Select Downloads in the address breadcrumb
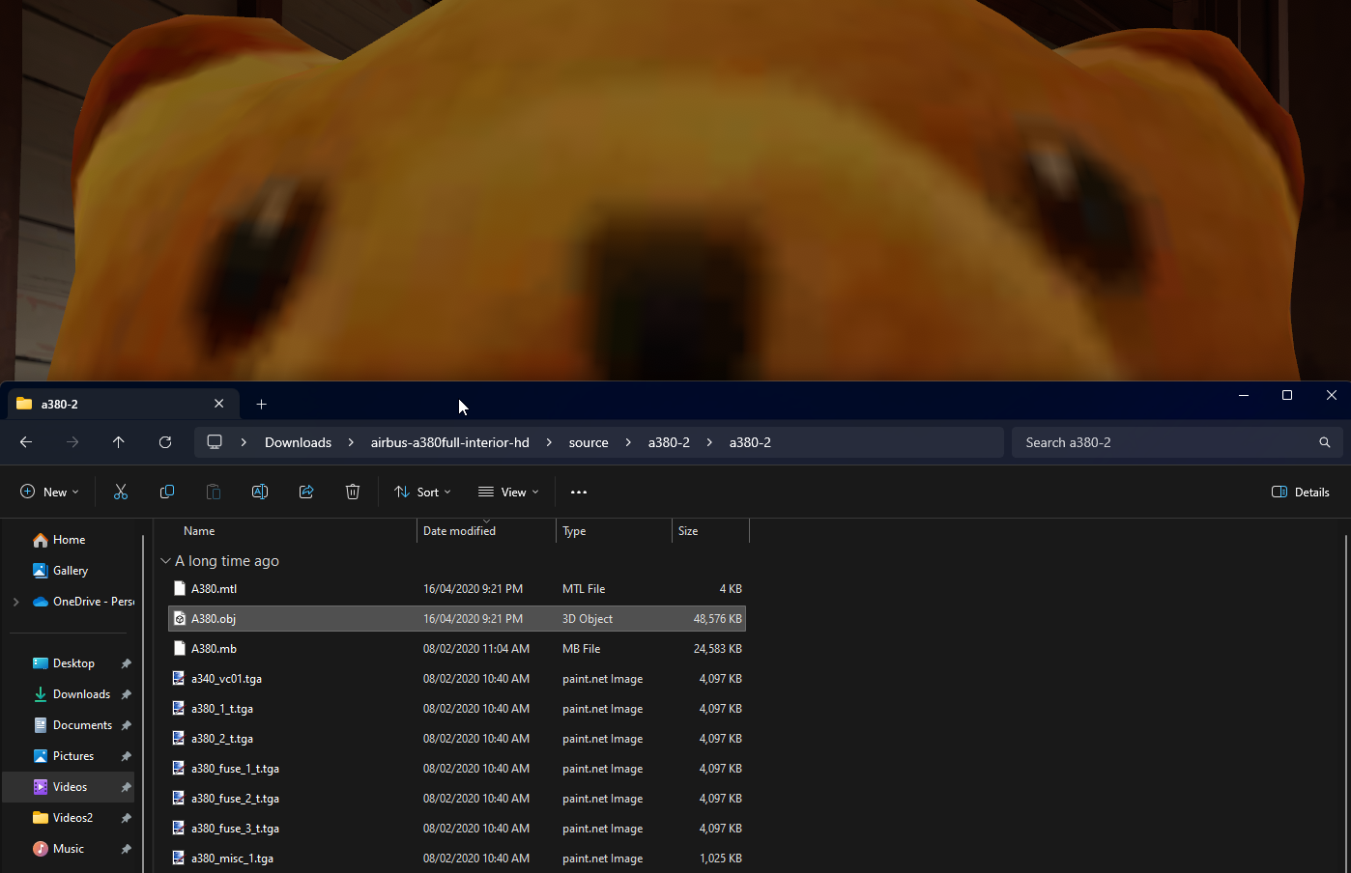This screenshot has width=1351, height=873. tap(298, 442)
